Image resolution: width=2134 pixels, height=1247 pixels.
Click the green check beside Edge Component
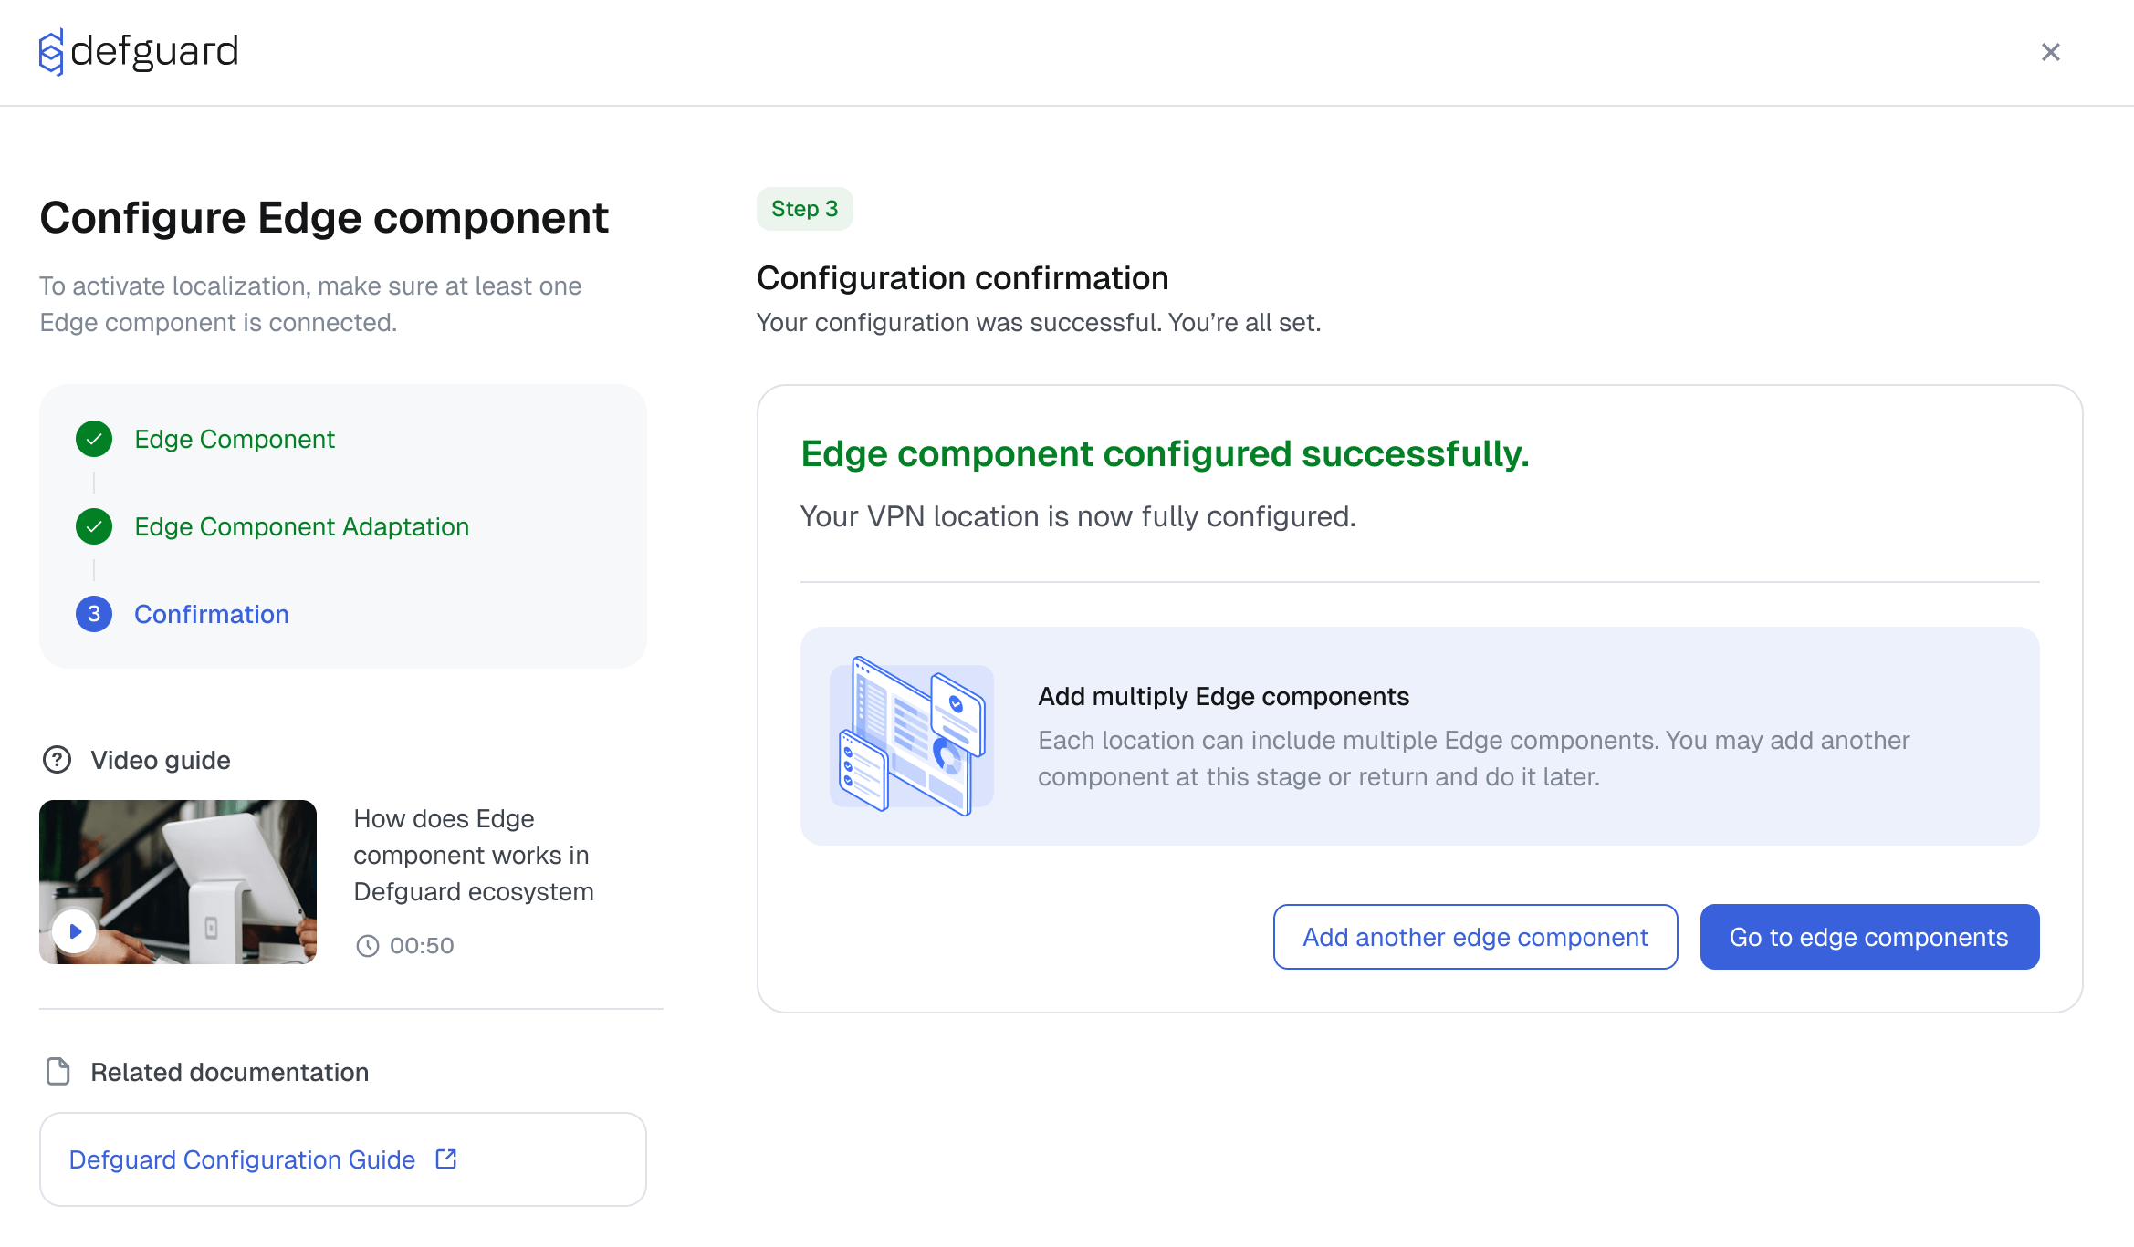pyautogui.click(x=94, y=439)
